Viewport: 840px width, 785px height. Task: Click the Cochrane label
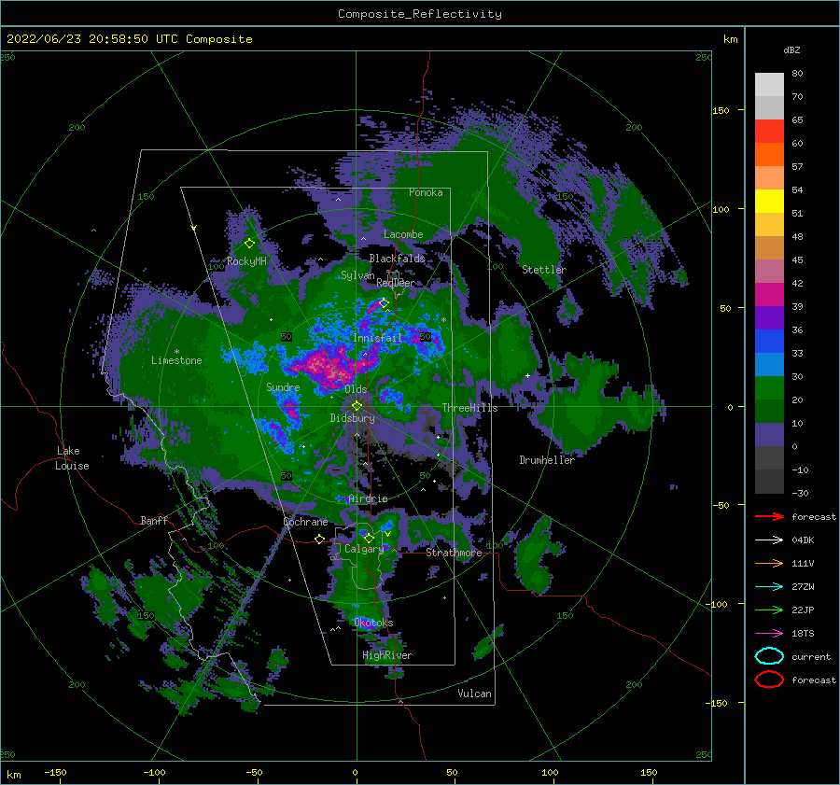(305, 522)
